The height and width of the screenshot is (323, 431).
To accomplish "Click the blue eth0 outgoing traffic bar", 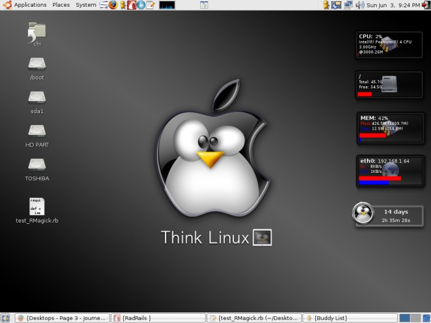I will click(x=374, y=183).
